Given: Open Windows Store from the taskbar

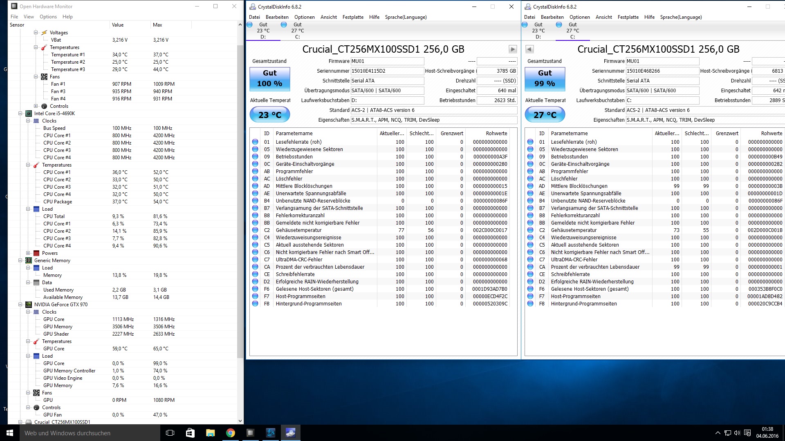Looking at the screenshot, I should [x=190, y=433].
